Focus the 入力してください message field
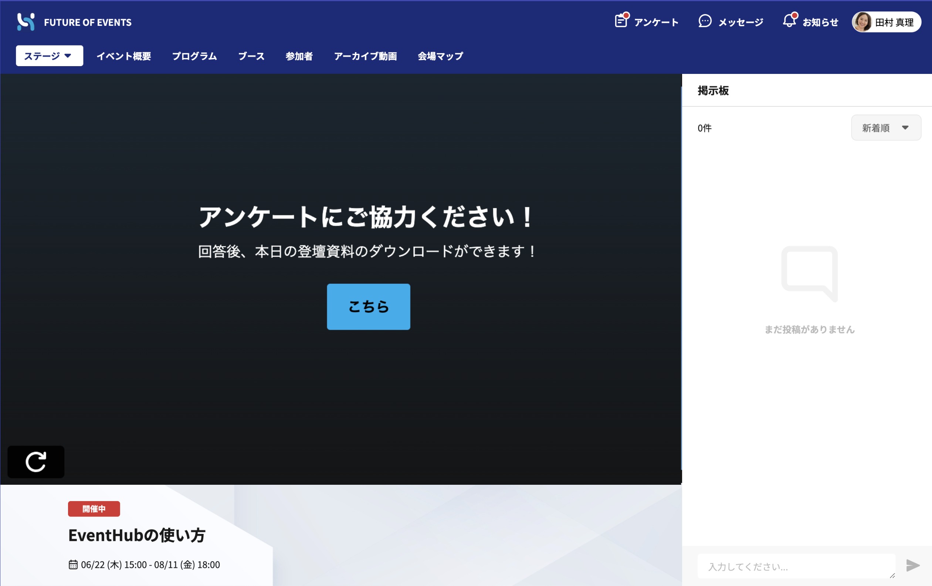 pyautogui.click(x=797, y=566)
